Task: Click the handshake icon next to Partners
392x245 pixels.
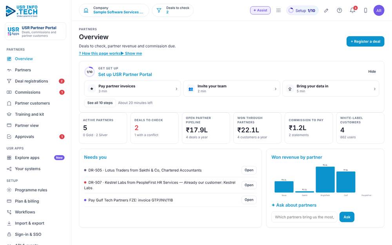Action: pyautogui.click(x=9, y=70)
